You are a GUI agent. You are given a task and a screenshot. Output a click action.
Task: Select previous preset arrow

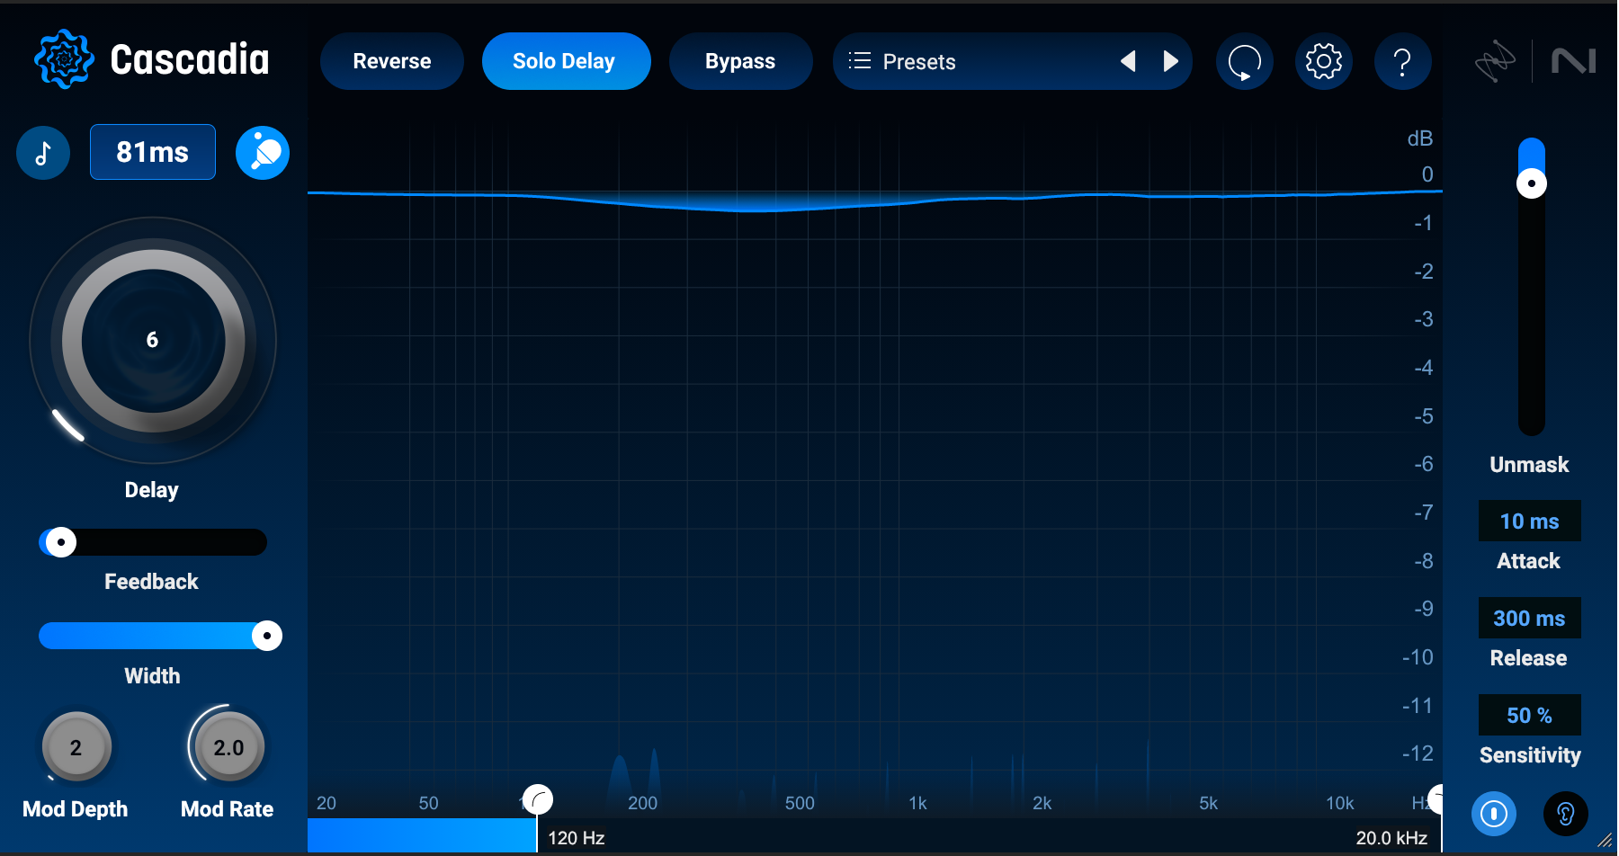tap(1128, 61)
